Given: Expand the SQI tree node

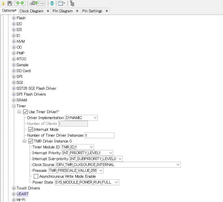Looking at the screenshot, I should point(14,82).
